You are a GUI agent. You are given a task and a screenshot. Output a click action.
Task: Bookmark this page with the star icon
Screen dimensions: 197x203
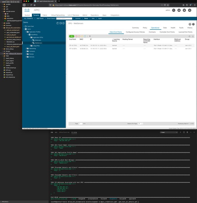[x=168, y=5]
